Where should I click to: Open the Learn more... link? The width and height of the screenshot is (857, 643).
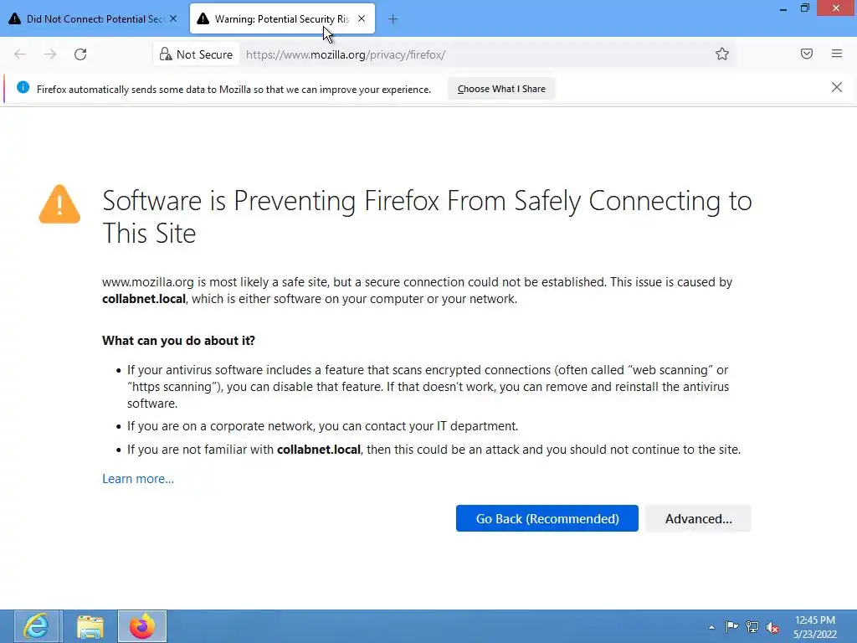(138, 479)
